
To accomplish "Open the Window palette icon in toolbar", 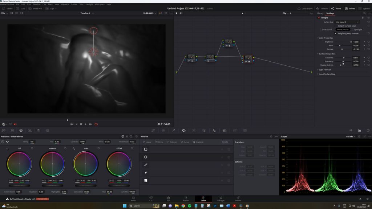I will [x=183, y=130].
